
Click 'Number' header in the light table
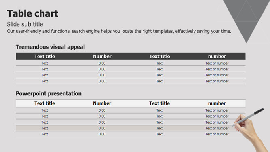(102, 103)
